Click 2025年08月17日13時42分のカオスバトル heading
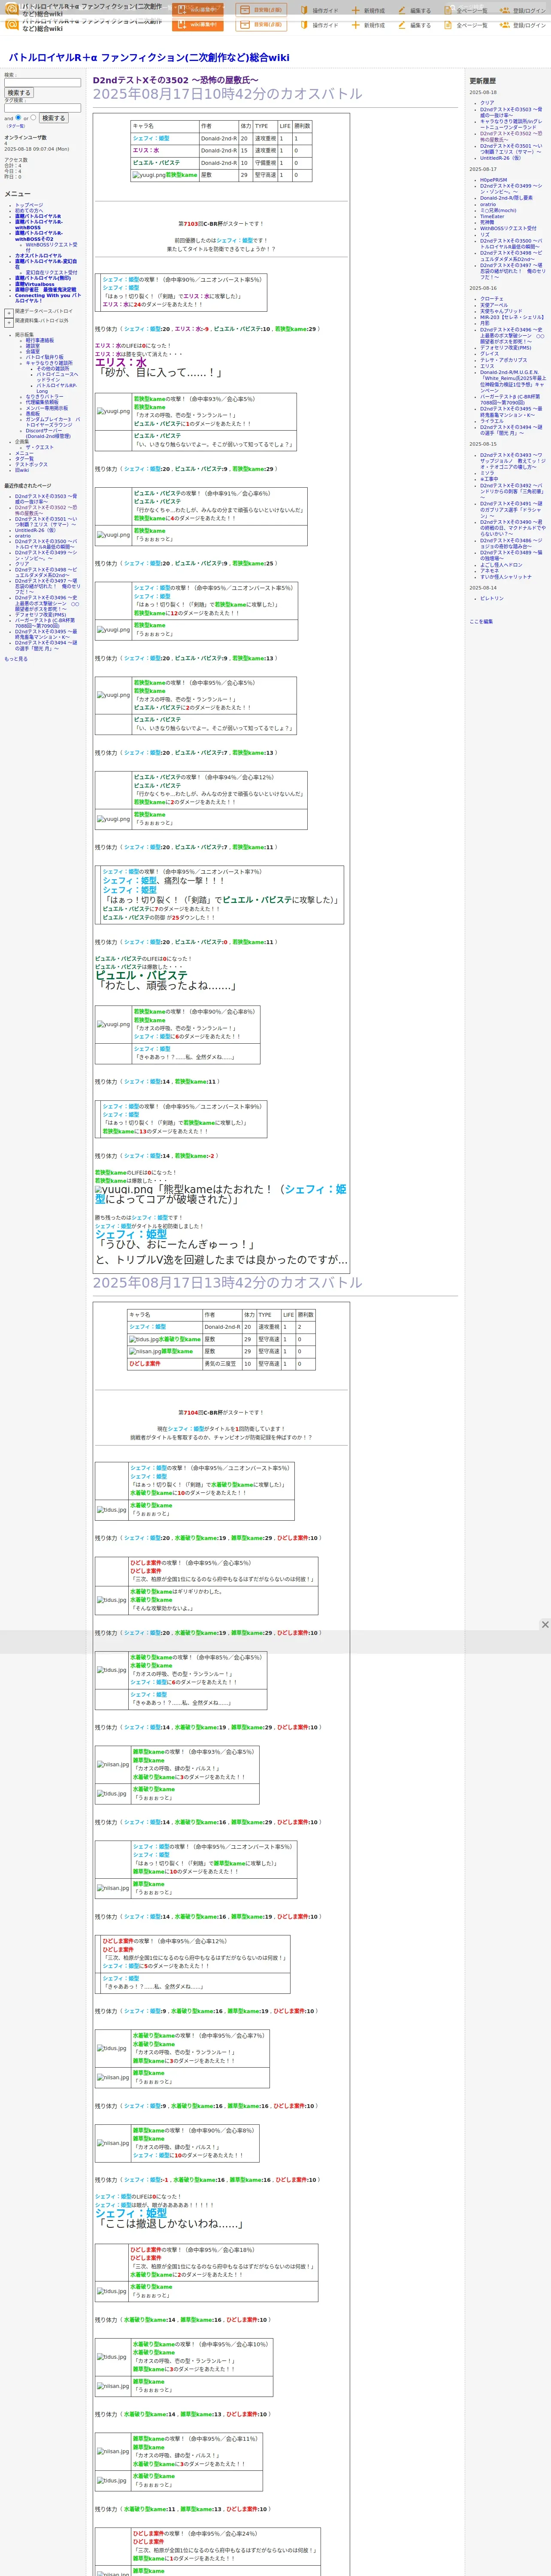The image size is (551, 2576). 227,1283
